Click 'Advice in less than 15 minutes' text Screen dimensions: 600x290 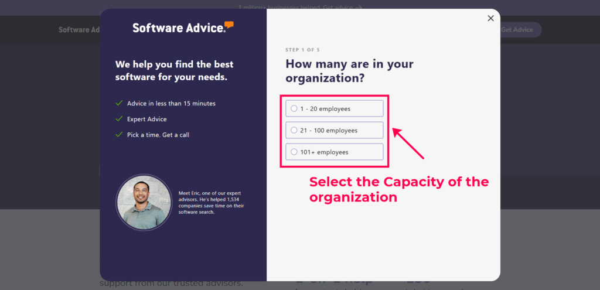tap(172, 103)
